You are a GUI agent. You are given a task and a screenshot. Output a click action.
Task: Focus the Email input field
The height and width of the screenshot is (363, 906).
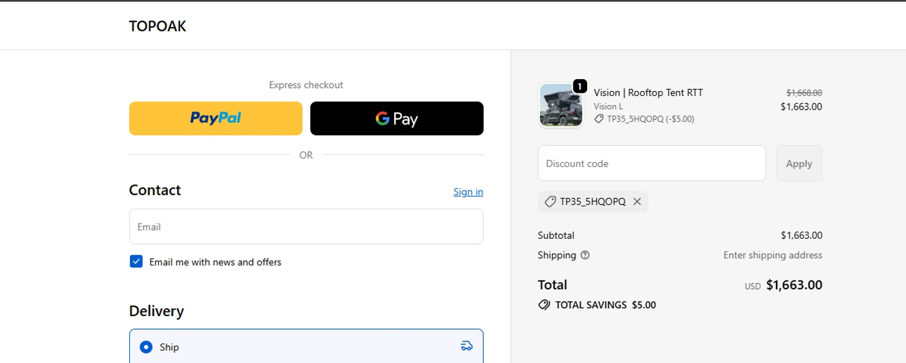click(x=306, y=227)
